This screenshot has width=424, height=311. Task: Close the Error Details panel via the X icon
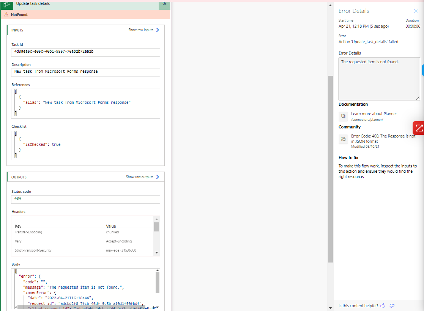tap(416, 11)
